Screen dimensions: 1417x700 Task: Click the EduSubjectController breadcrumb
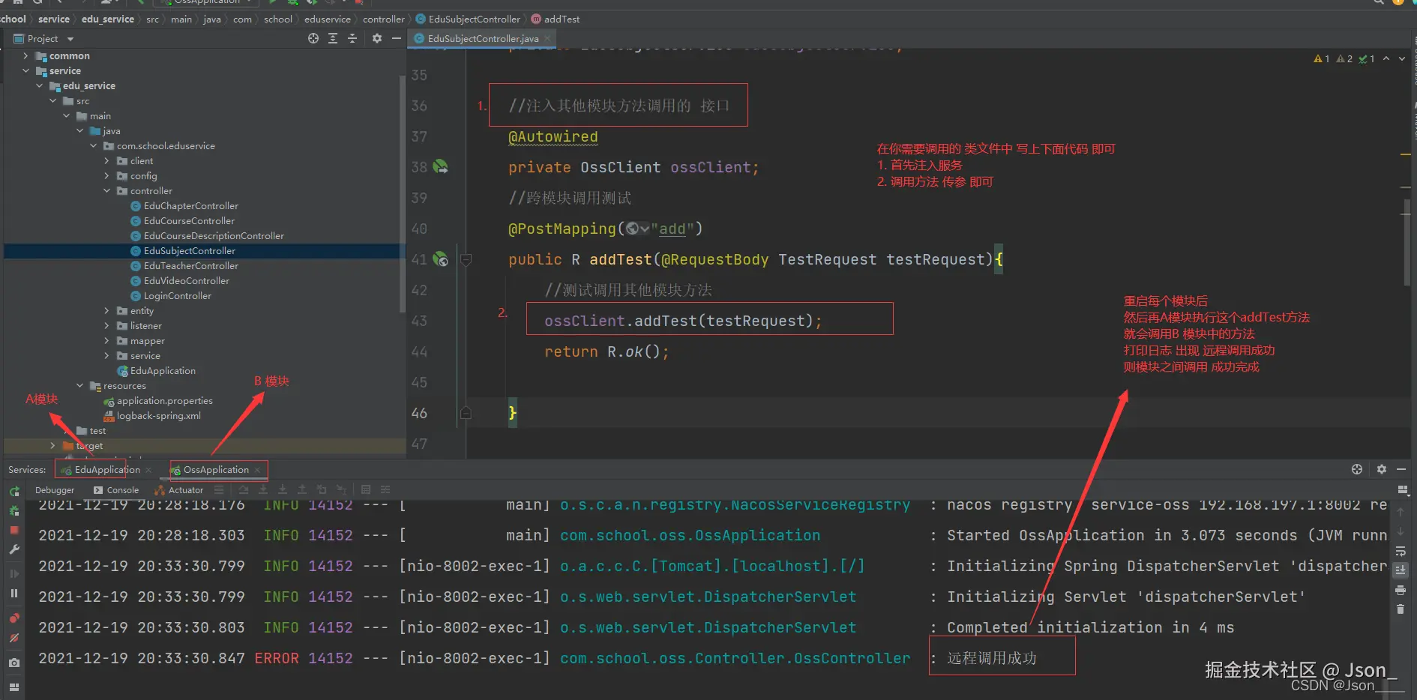(x=474, y=19)
